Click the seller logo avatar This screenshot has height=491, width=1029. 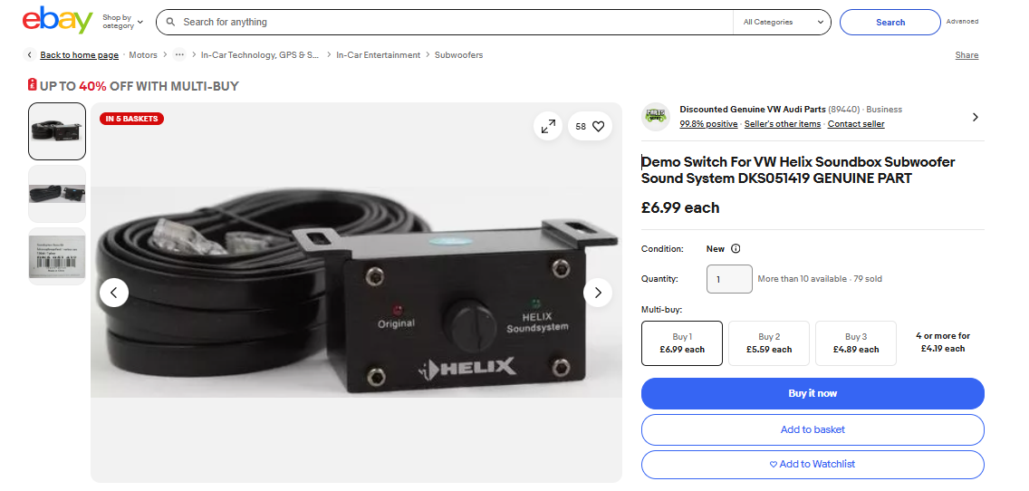coord(655,117)
